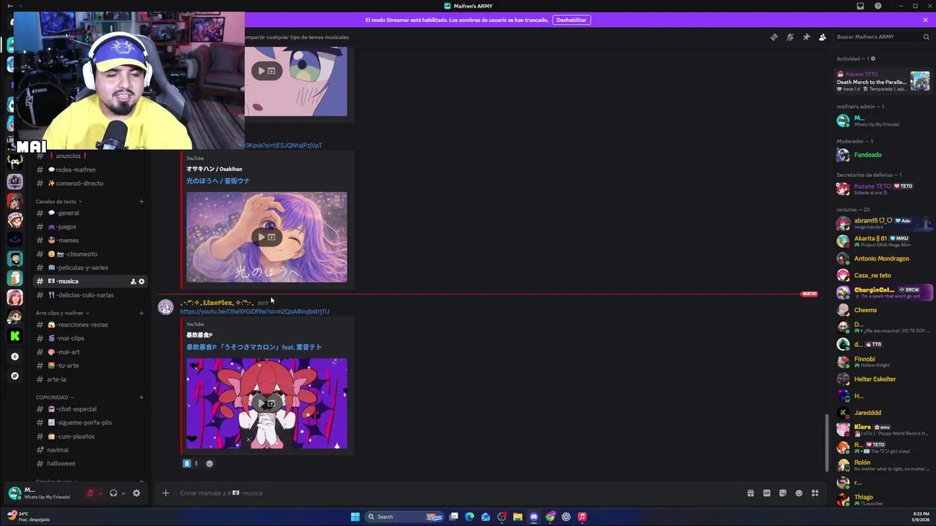The width and height of the screenshot is (936, 526).
Task: Click the Deshabilitar button in streamer banner
Action: (571, 20)
